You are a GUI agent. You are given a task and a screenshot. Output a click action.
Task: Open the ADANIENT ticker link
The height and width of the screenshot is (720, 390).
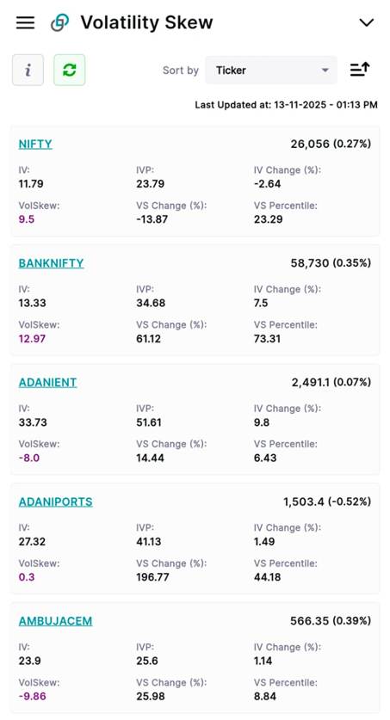(x=47, y=383)
